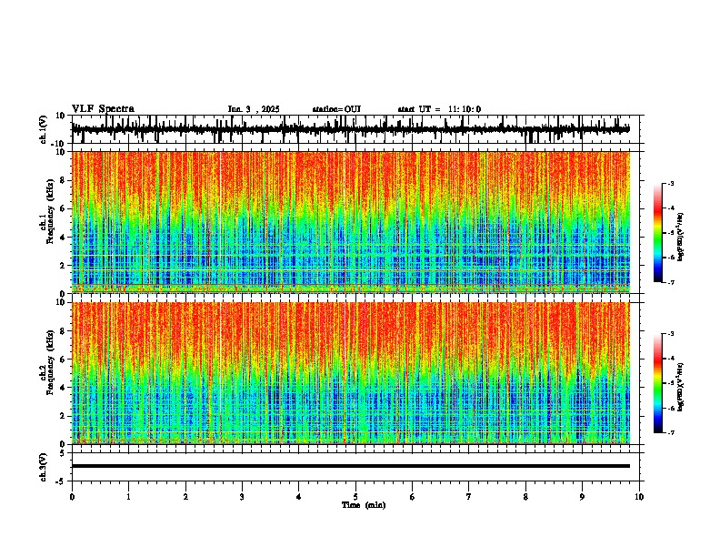This screenshot has height=557, width=720.
Task: Click the ch.3(V) flat black trace
Action: pos(351,466)
